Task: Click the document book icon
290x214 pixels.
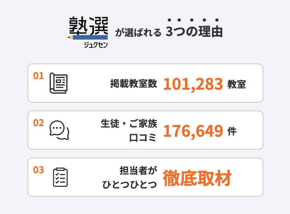Action: (58, 83)
